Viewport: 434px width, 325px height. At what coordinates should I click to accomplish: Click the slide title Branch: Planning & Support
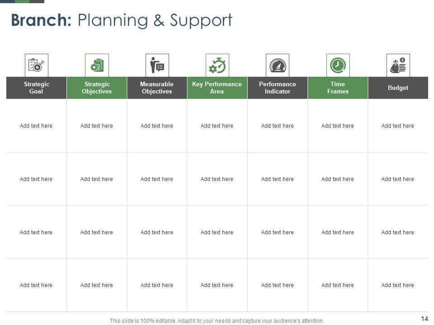121,20
